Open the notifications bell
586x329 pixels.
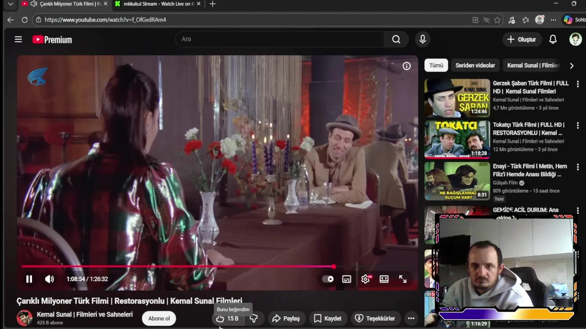click(x=553, y=39)
